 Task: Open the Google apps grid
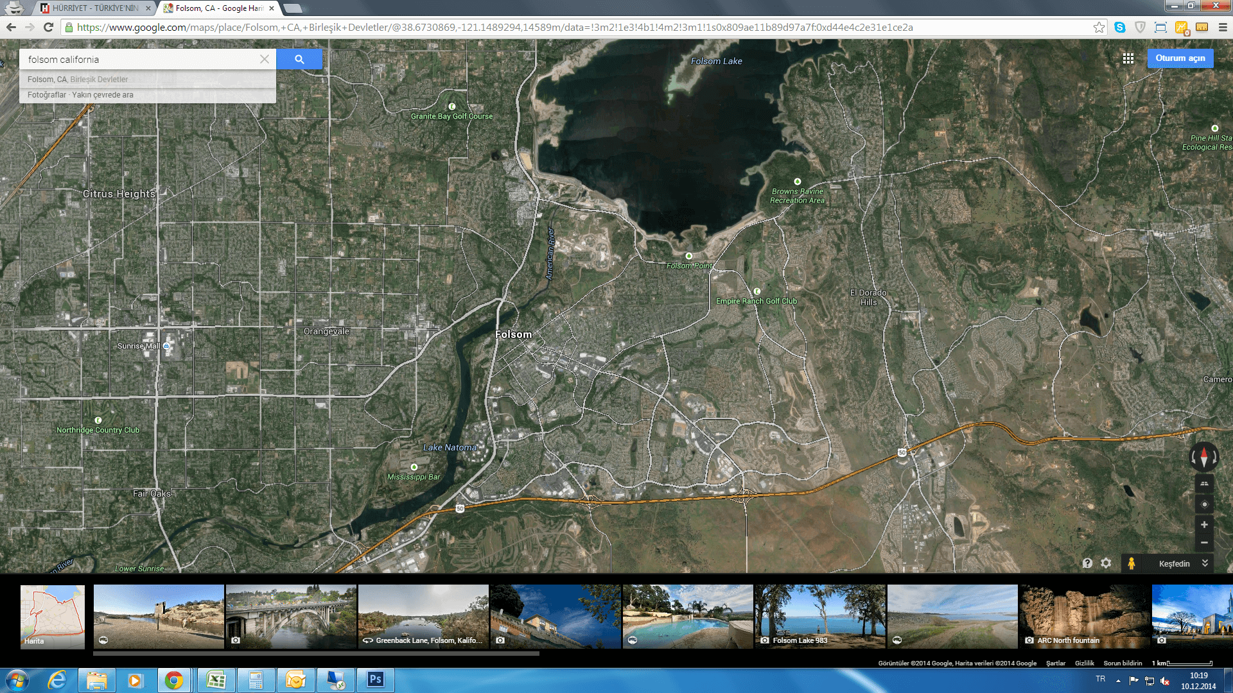tap(1128, 58)
